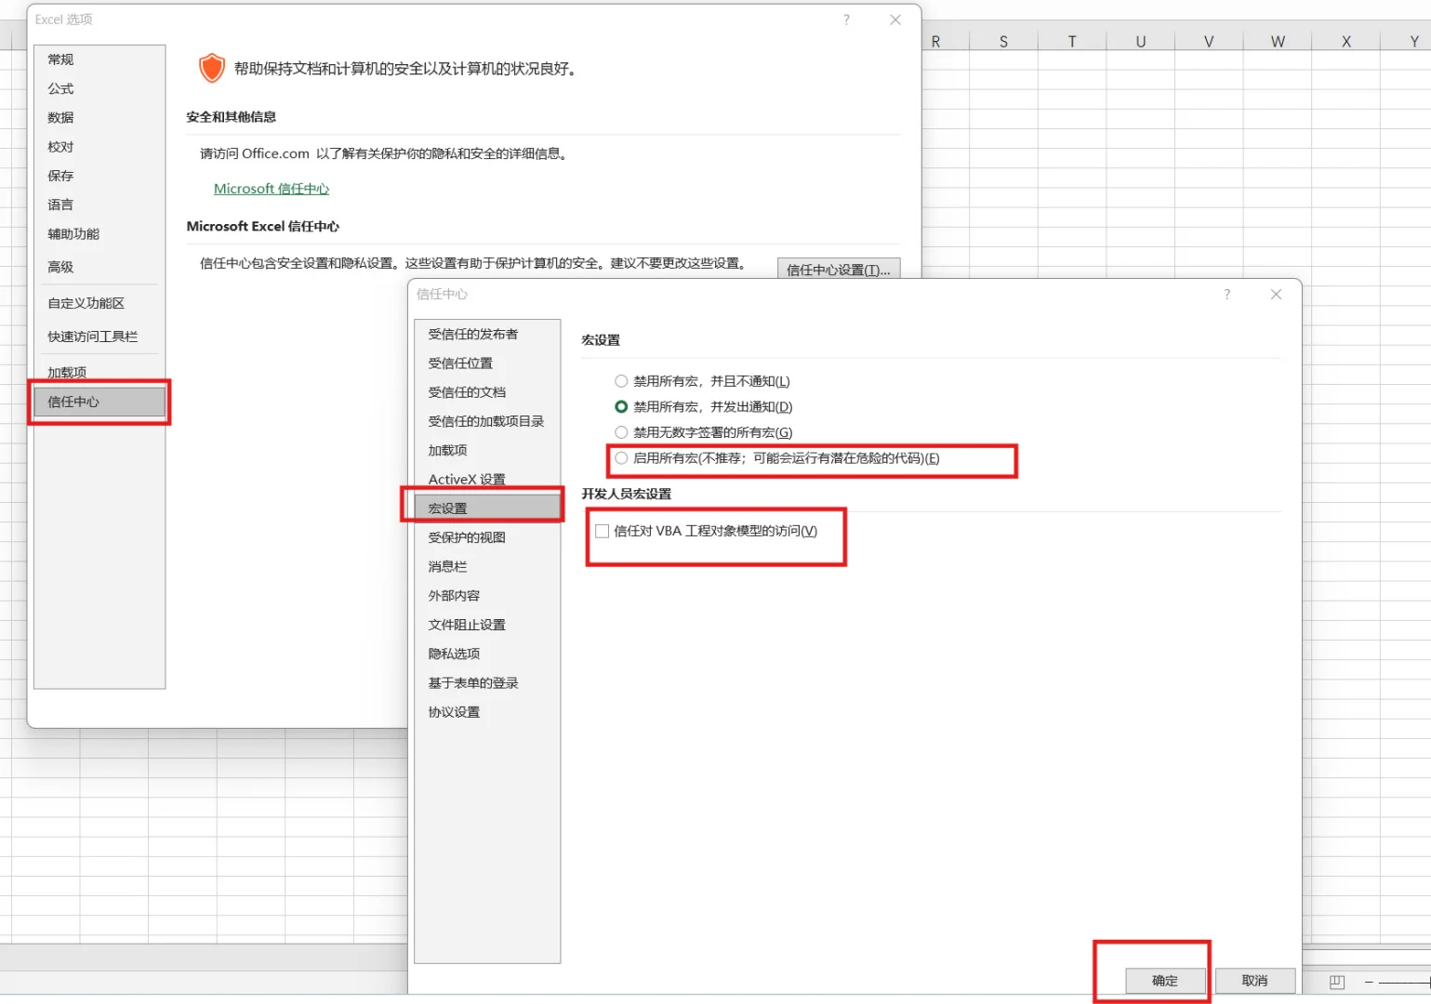Open 协议设置 section

click(x=487, y=712)
